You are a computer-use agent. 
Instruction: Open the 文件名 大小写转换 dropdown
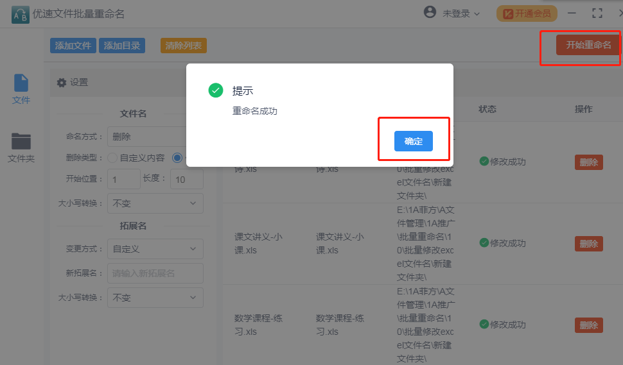click(x=155, y=203)
